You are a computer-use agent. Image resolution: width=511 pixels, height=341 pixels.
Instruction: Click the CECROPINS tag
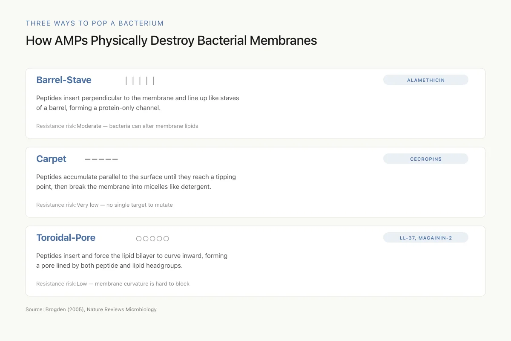coord(426,159)
